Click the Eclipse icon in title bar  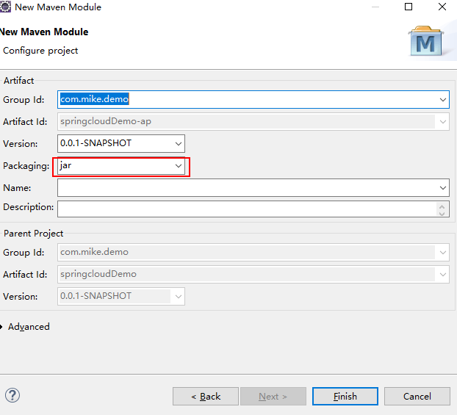[5, 7]
